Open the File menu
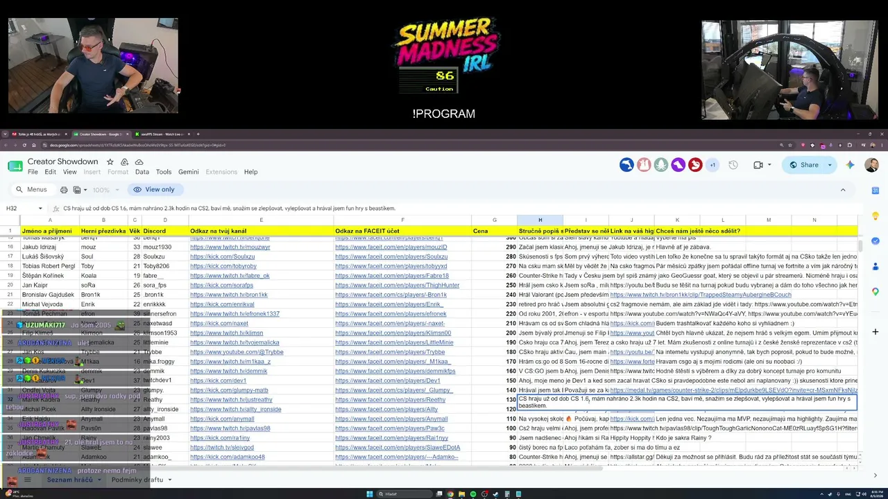The height and width of the screenshot is (499, 888). point(33,172)
